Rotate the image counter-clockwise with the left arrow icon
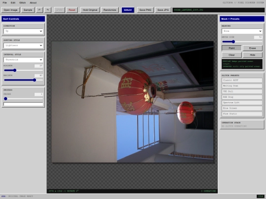This screenshot has width=266, height=199. click(x=39, y=10)
